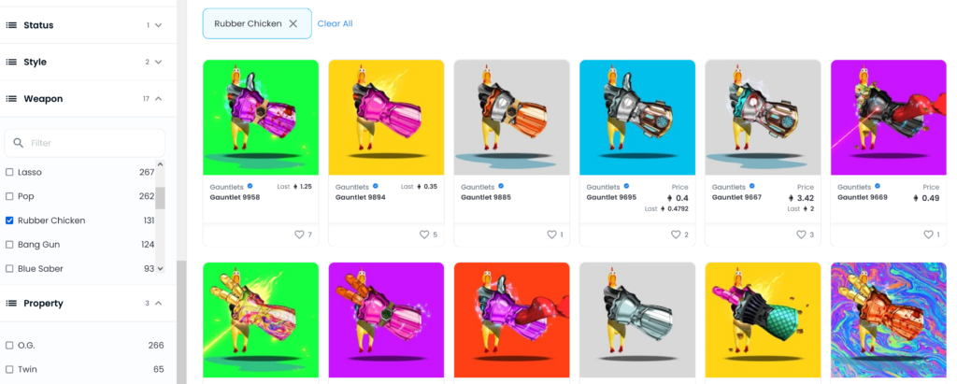Enable the Lasso weapon checkbox
Image resolution: width=957 pixels, height=384 pixels.
(x=9, y=172)
